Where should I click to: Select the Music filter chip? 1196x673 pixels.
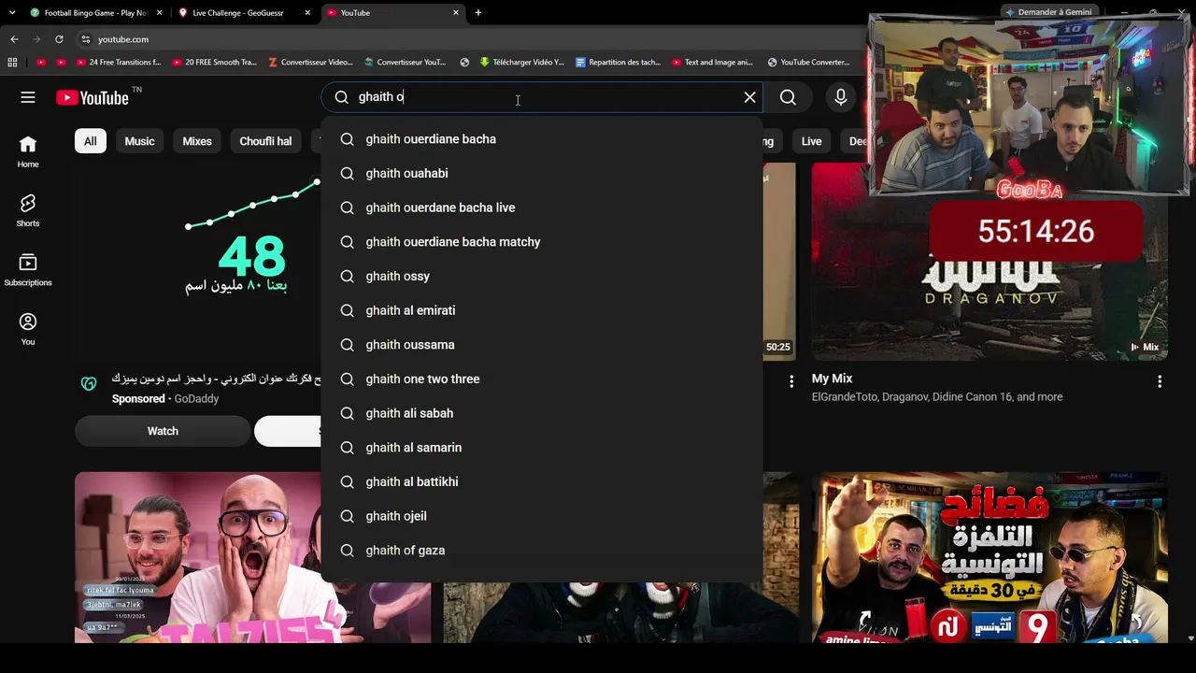pos(139,141)
